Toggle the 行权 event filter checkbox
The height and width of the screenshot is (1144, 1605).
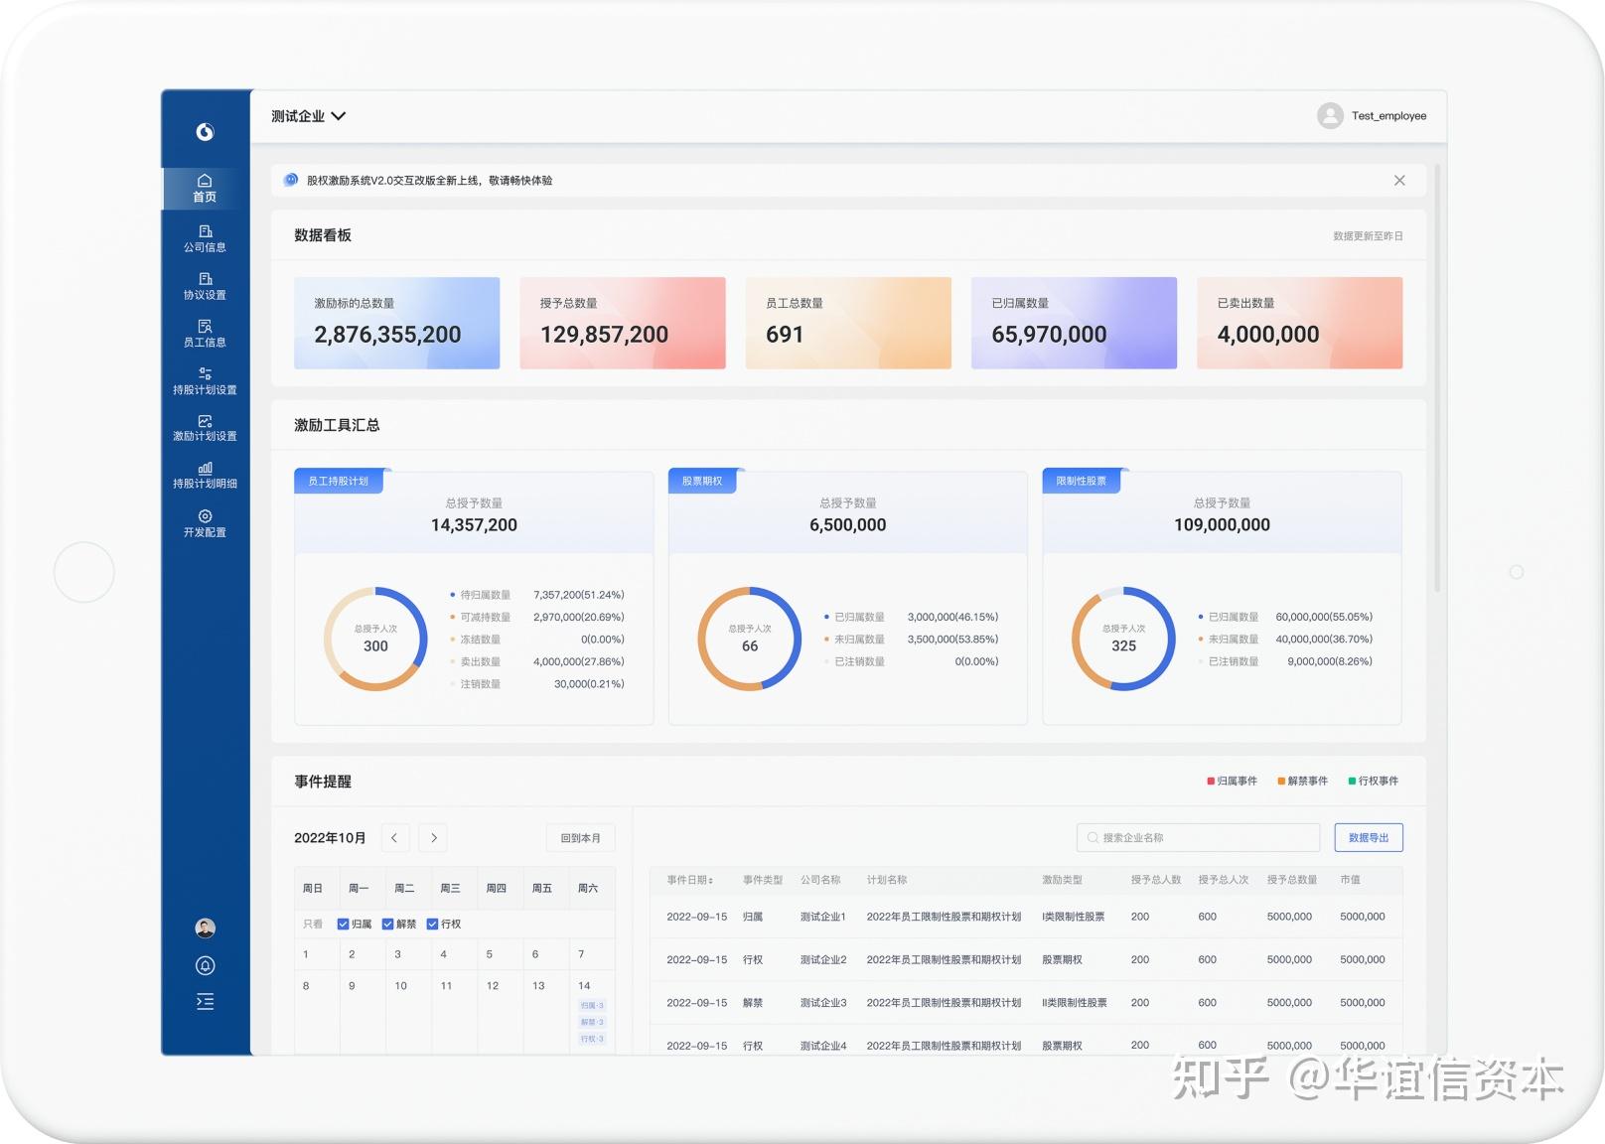(x=431, y=924)
